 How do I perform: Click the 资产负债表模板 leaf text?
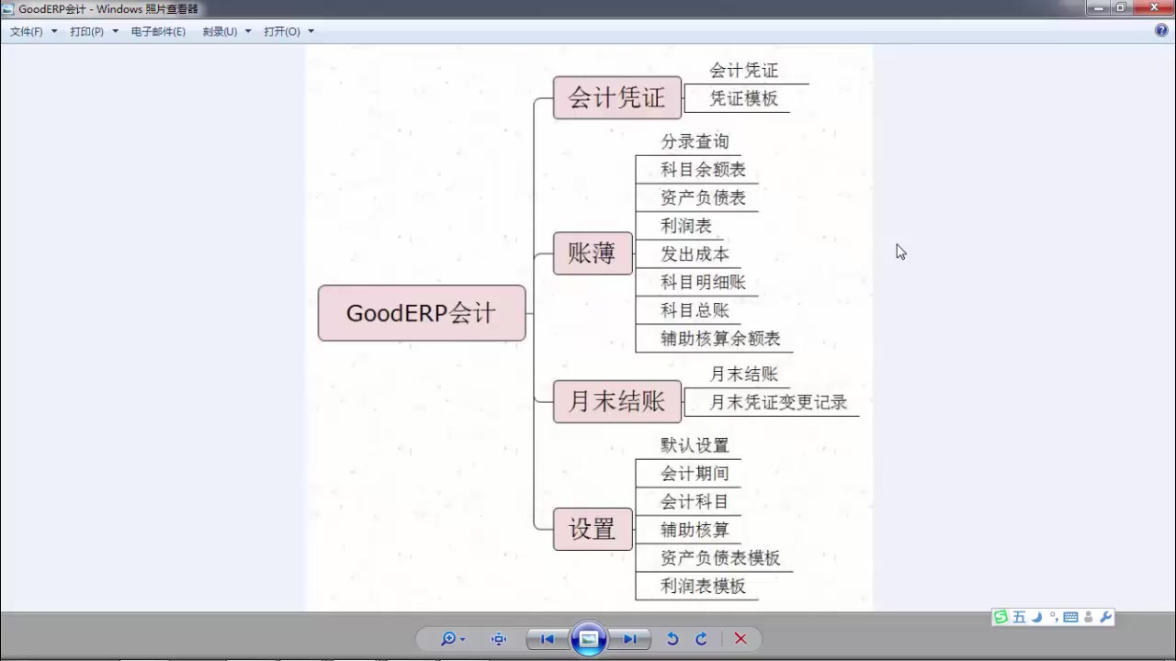(720, 558)
